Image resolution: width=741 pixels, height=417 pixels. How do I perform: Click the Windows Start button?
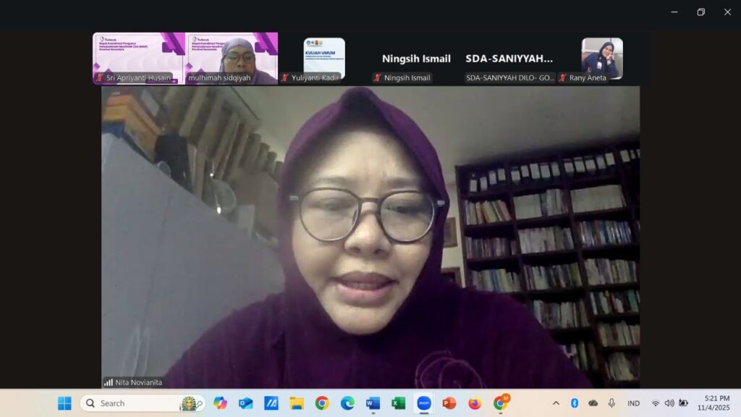tap(64, 403)
